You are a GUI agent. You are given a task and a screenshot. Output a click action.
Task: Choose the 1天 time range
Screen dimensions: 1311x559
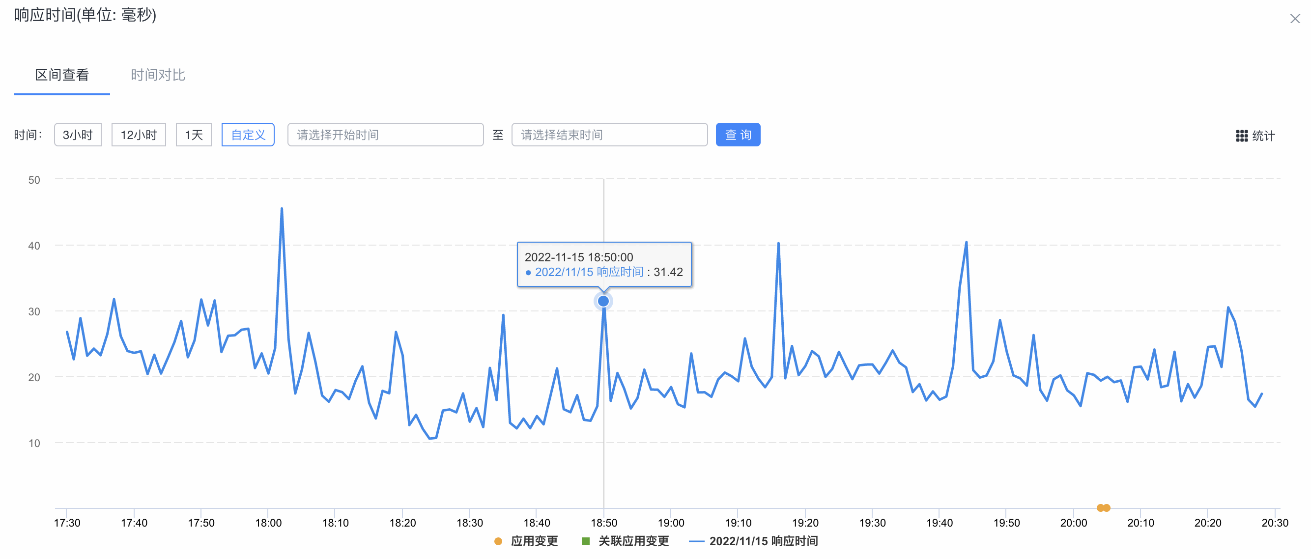[x=194, y=135]
